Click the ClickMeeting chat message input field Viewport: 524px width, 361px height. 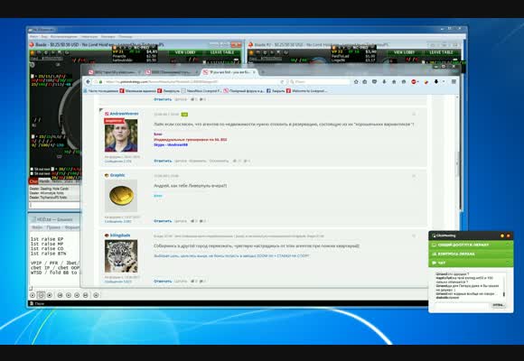coord(462,305)
